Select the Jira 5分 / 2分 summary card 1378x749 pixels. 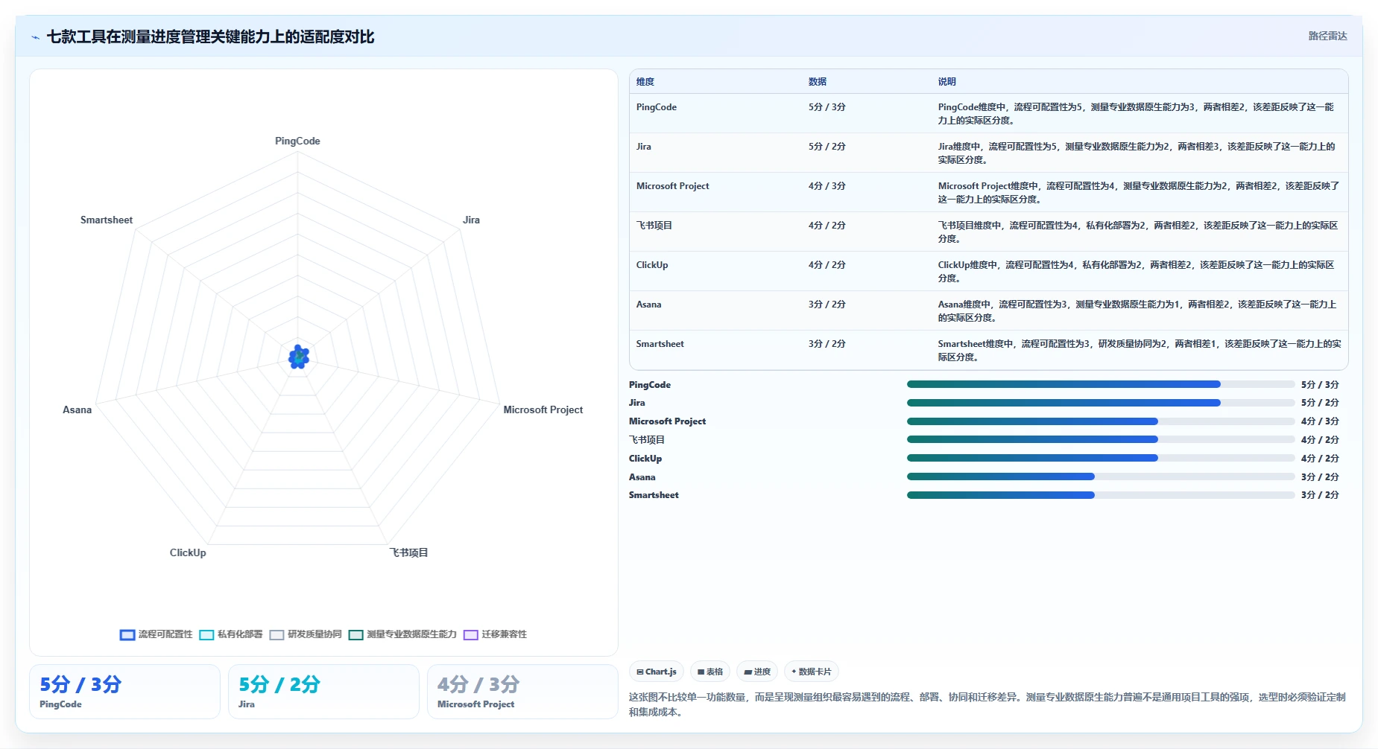(x=323, y=692)
